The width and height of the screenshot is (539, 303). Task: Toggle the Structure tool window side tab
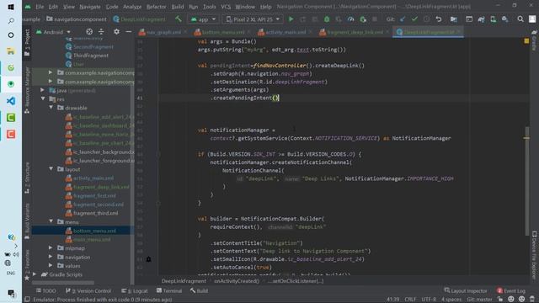click(x=27, y=178)
